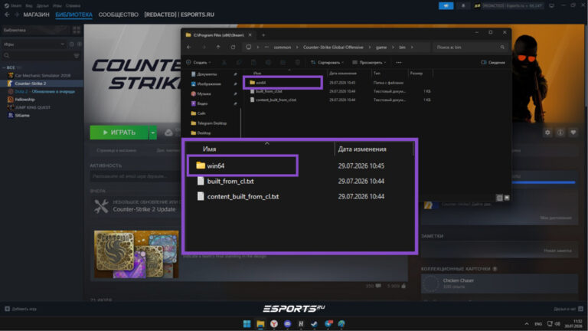588x331 pixels.
Task: Open the stickers news thumbnail image
Action: [136, 254]
